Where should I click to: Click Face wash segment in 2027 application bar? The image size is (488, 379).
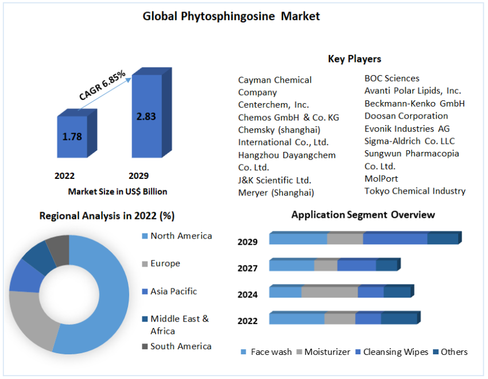[x=292, y=265]
